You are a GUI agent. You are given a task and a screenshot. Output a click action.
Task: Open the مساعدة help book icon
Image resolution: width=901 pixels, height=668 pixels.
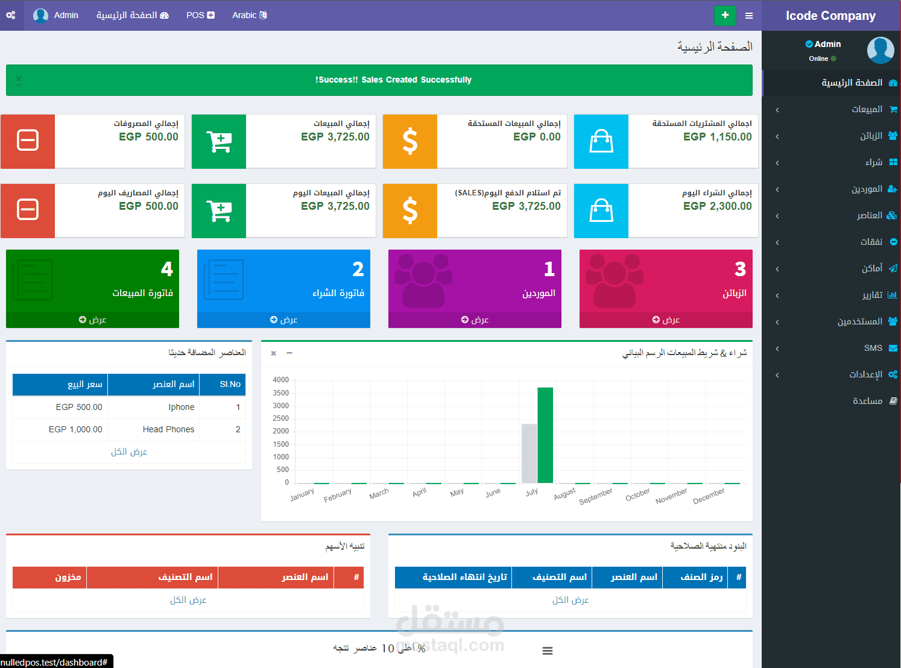tap(893, 401)
